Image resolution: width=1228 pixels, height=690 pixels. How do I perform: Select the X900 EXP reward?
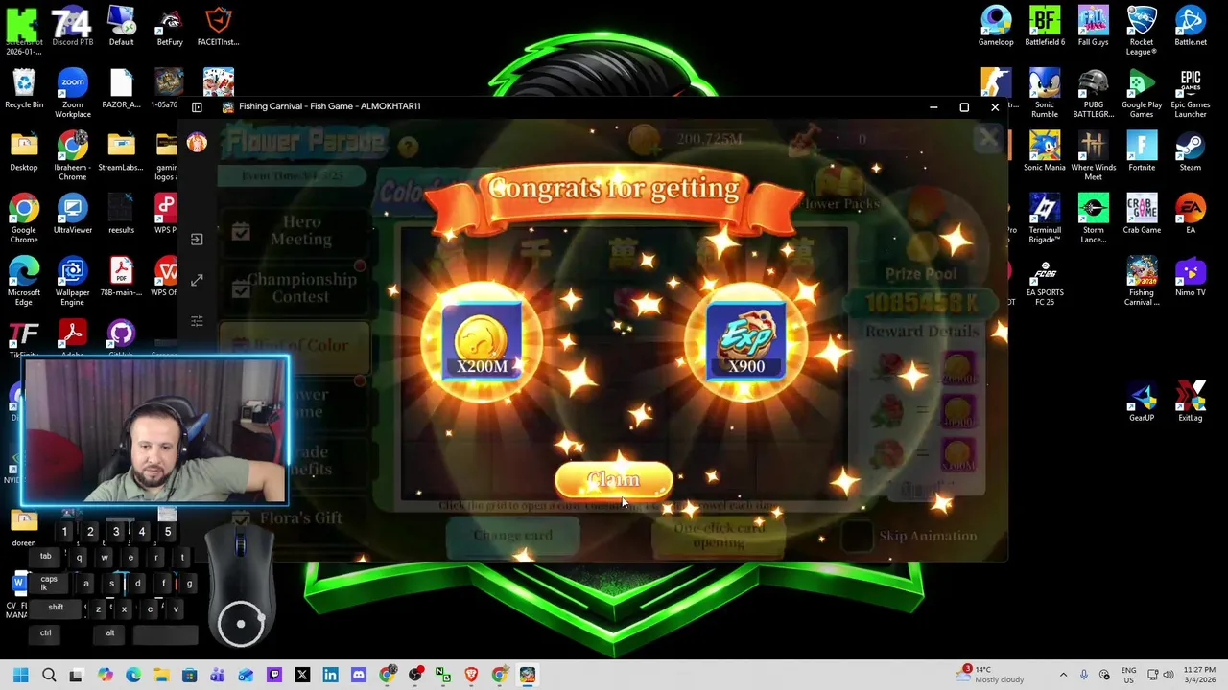(746, 342)
